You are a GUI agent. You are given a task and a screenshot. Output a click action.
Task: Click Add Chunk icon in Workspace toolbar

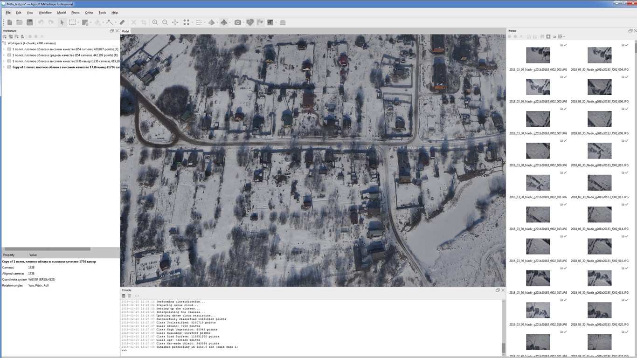point(5,36)
